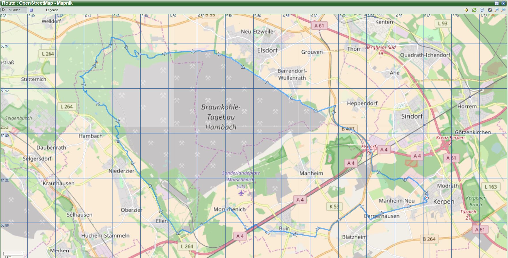Click the L 163 road shield
The height and width of the screenshot is (258, 508).
click(491, 187)
